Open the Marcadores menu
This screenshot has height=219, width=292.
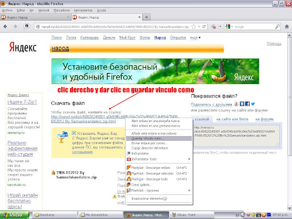[61, 11]
